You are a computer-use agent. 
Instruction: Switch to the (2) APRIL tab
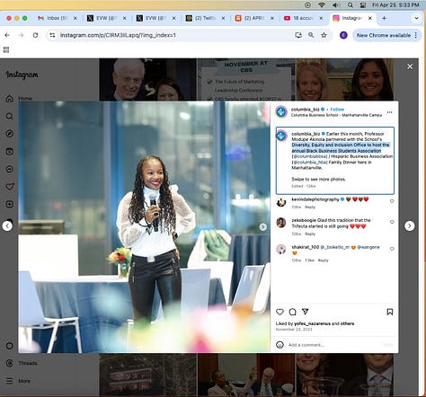254,18
